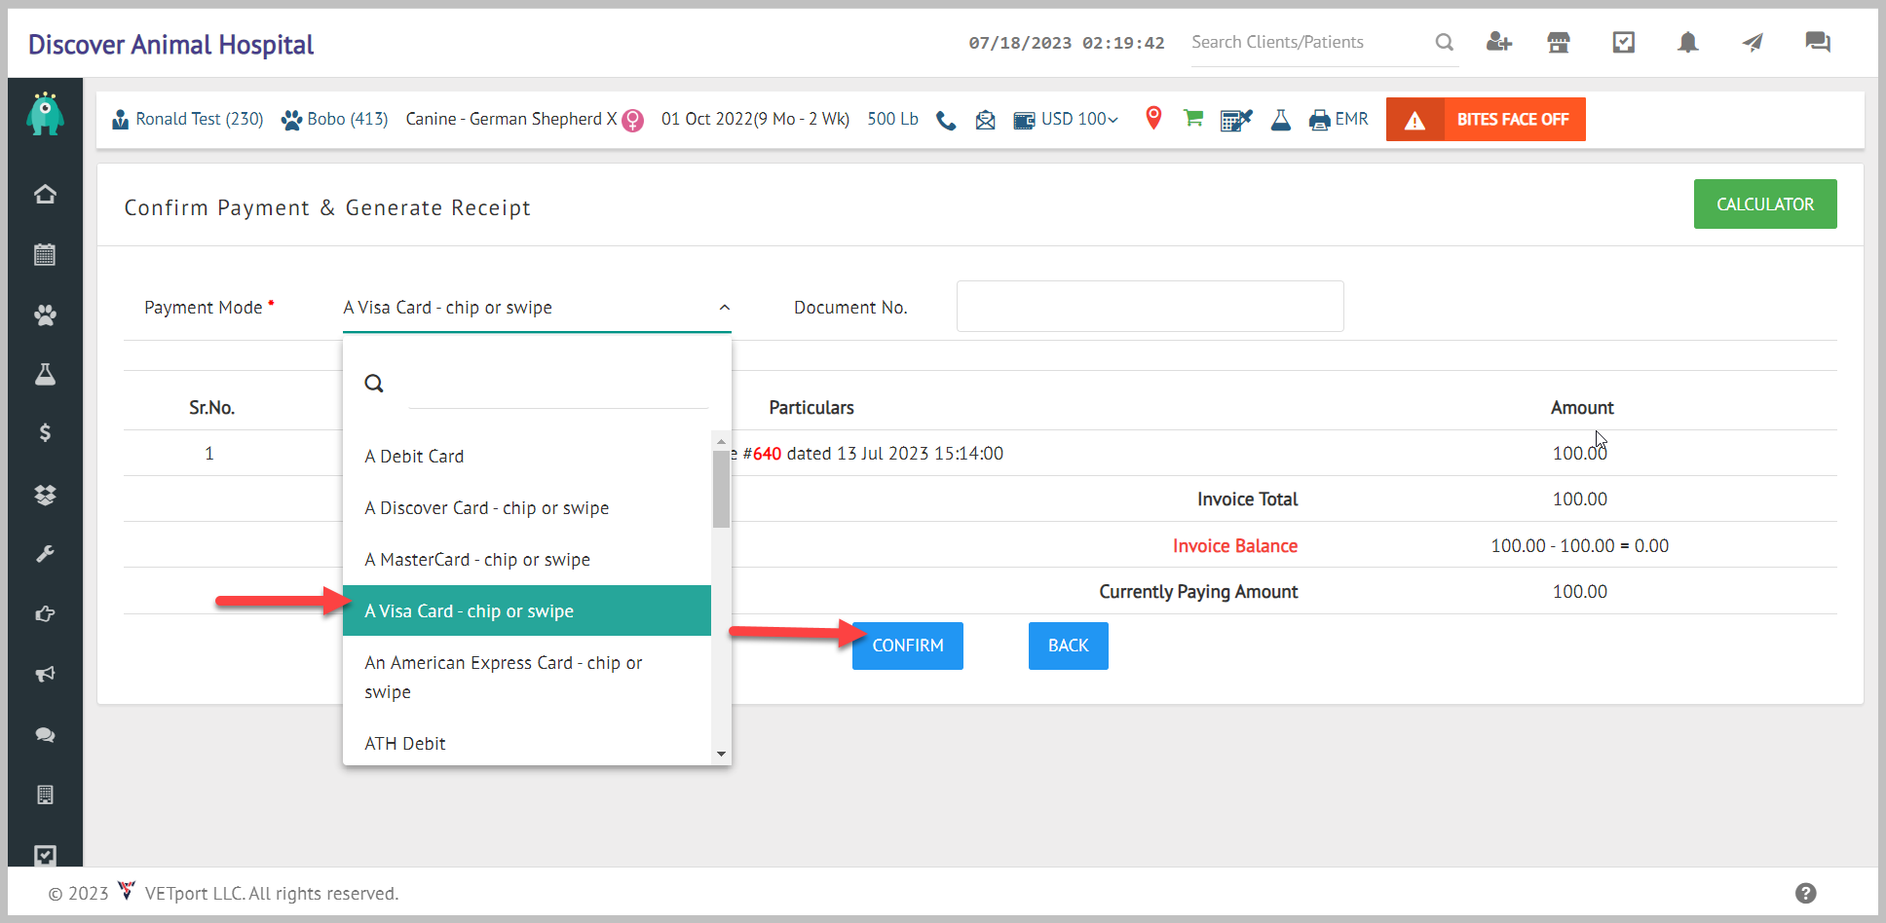Screen dimensions: 1886x923
Task: Click the dropdown scroll down arrow
Action: 721,754
